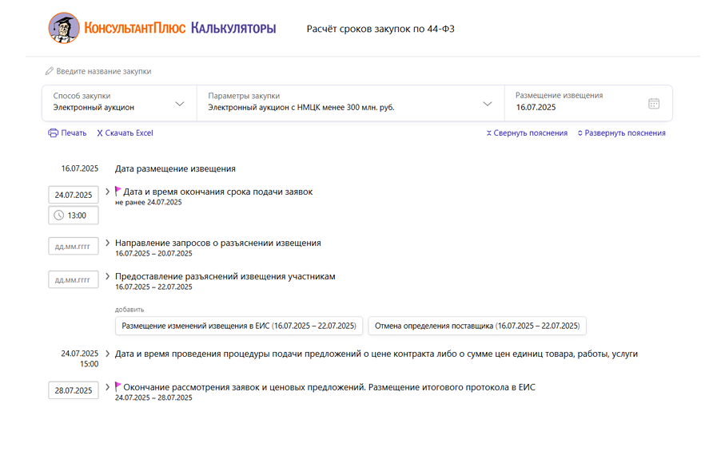Click the 24.07.2025 date input box
Screen dimensions: 721x451
click(x=74, y=195)
